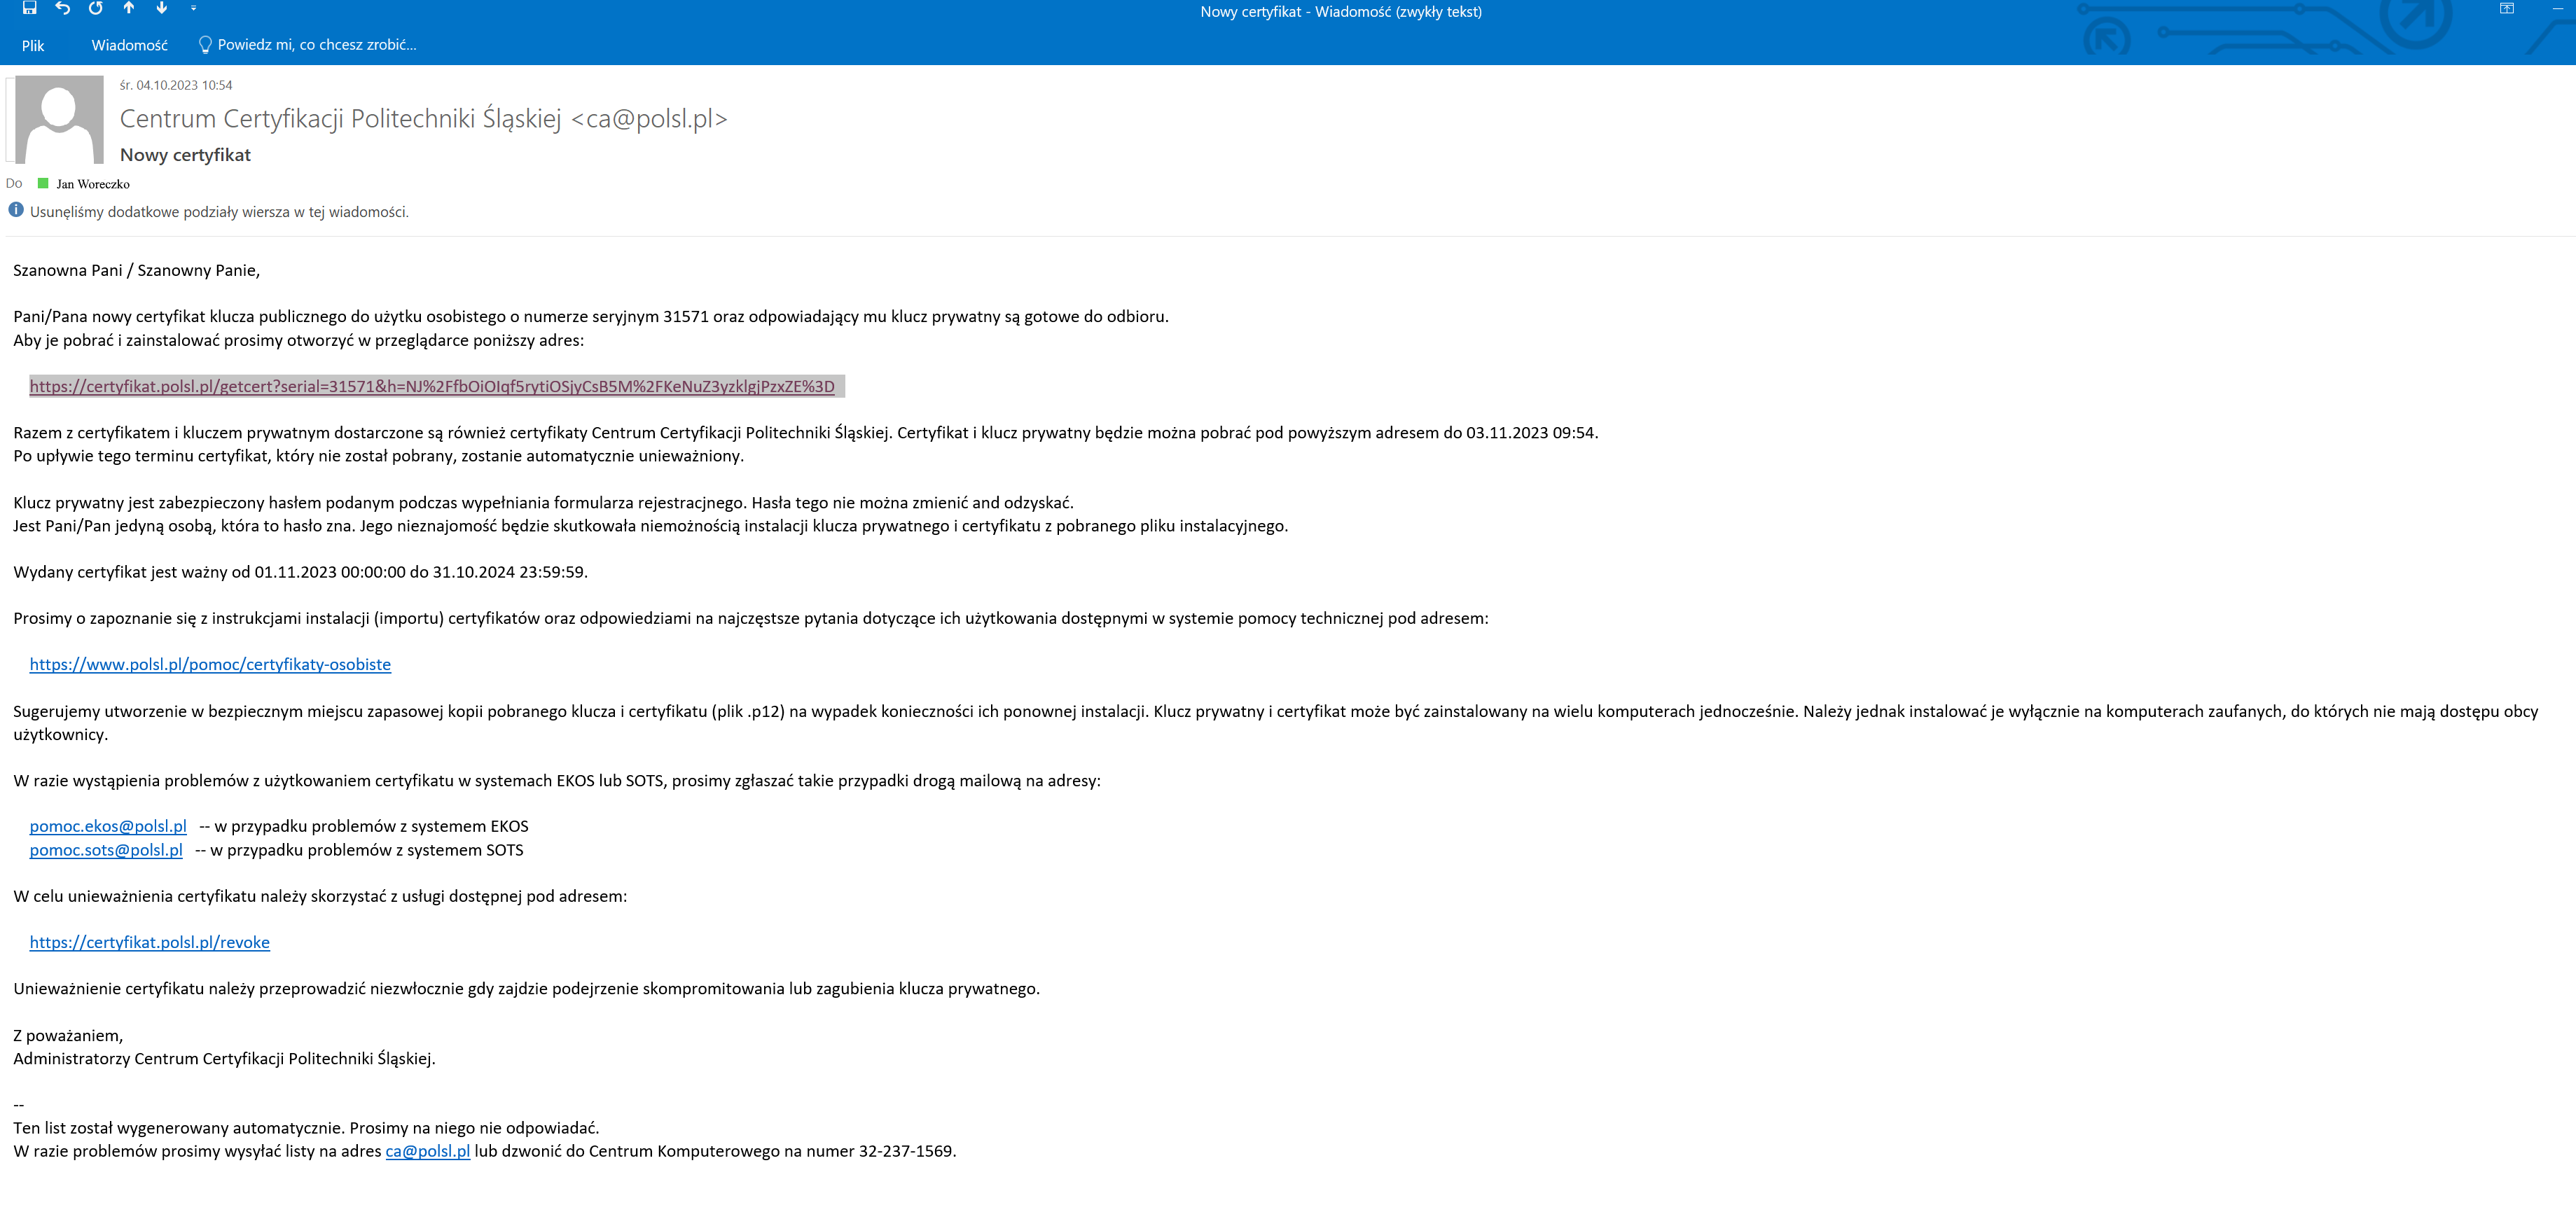The height and width of the screenshot is (1219, 2576).
Task: Click the Redo circular arrow icon
Action: point(96,8)
